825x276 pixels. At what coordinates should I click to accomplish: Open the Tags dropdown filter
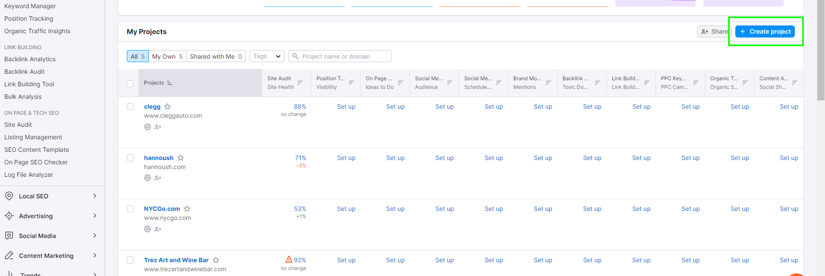(267, 56)
